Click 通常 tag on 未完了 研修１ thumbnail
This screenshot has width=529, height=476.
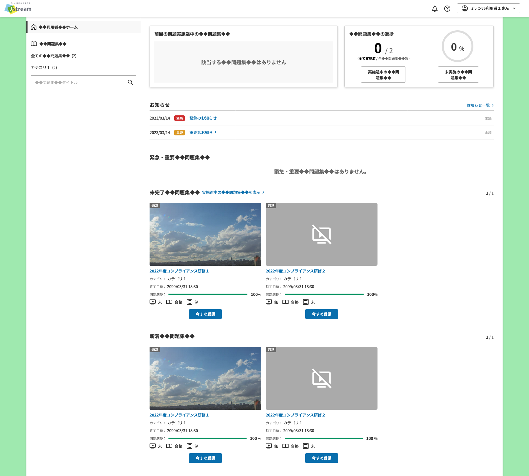click(155, 205)
